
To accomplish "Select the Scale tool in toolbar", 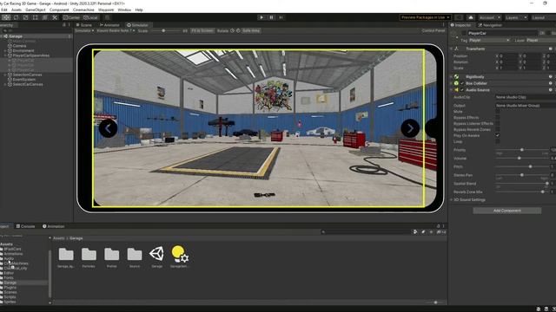I will [25, 17].
